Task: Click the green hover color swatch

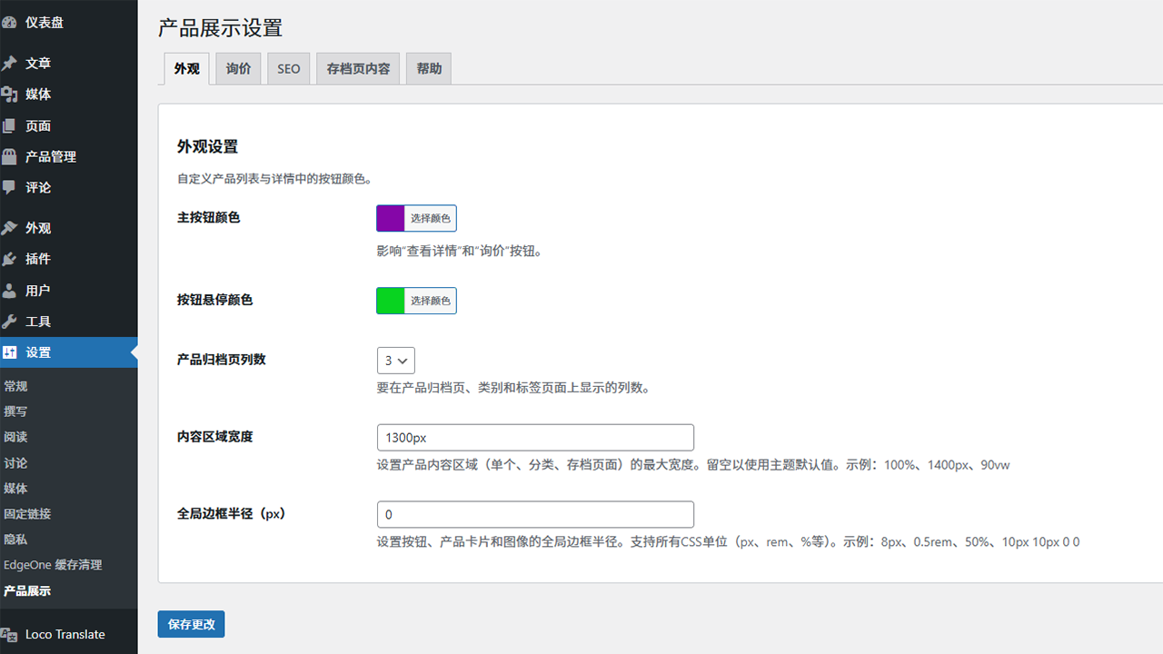Action: [x=391, y=301]
